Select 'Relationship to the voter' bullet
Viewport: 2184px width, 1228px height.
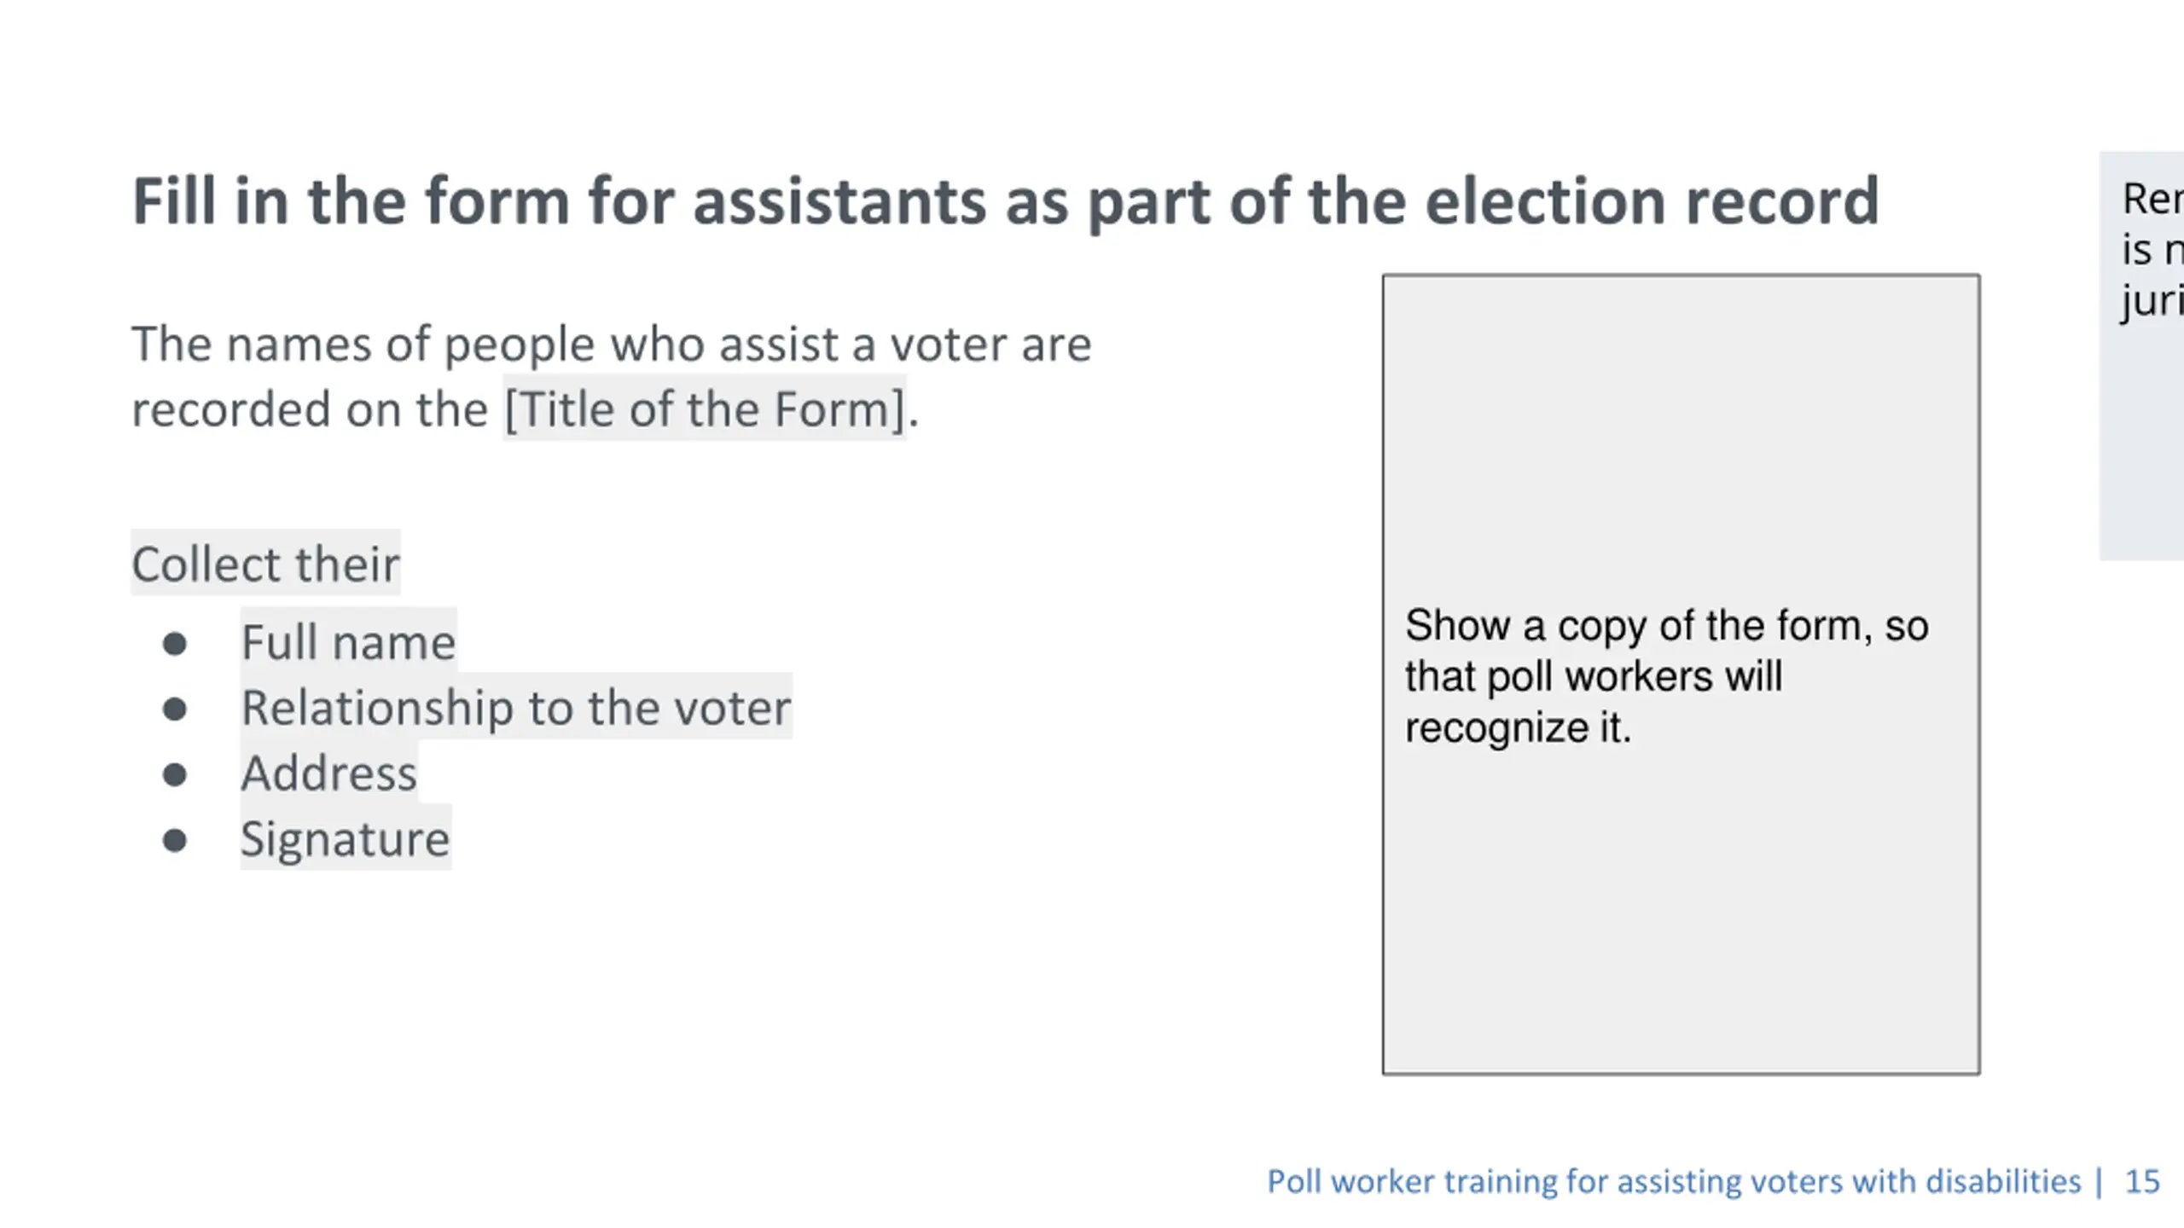(516, 707)
